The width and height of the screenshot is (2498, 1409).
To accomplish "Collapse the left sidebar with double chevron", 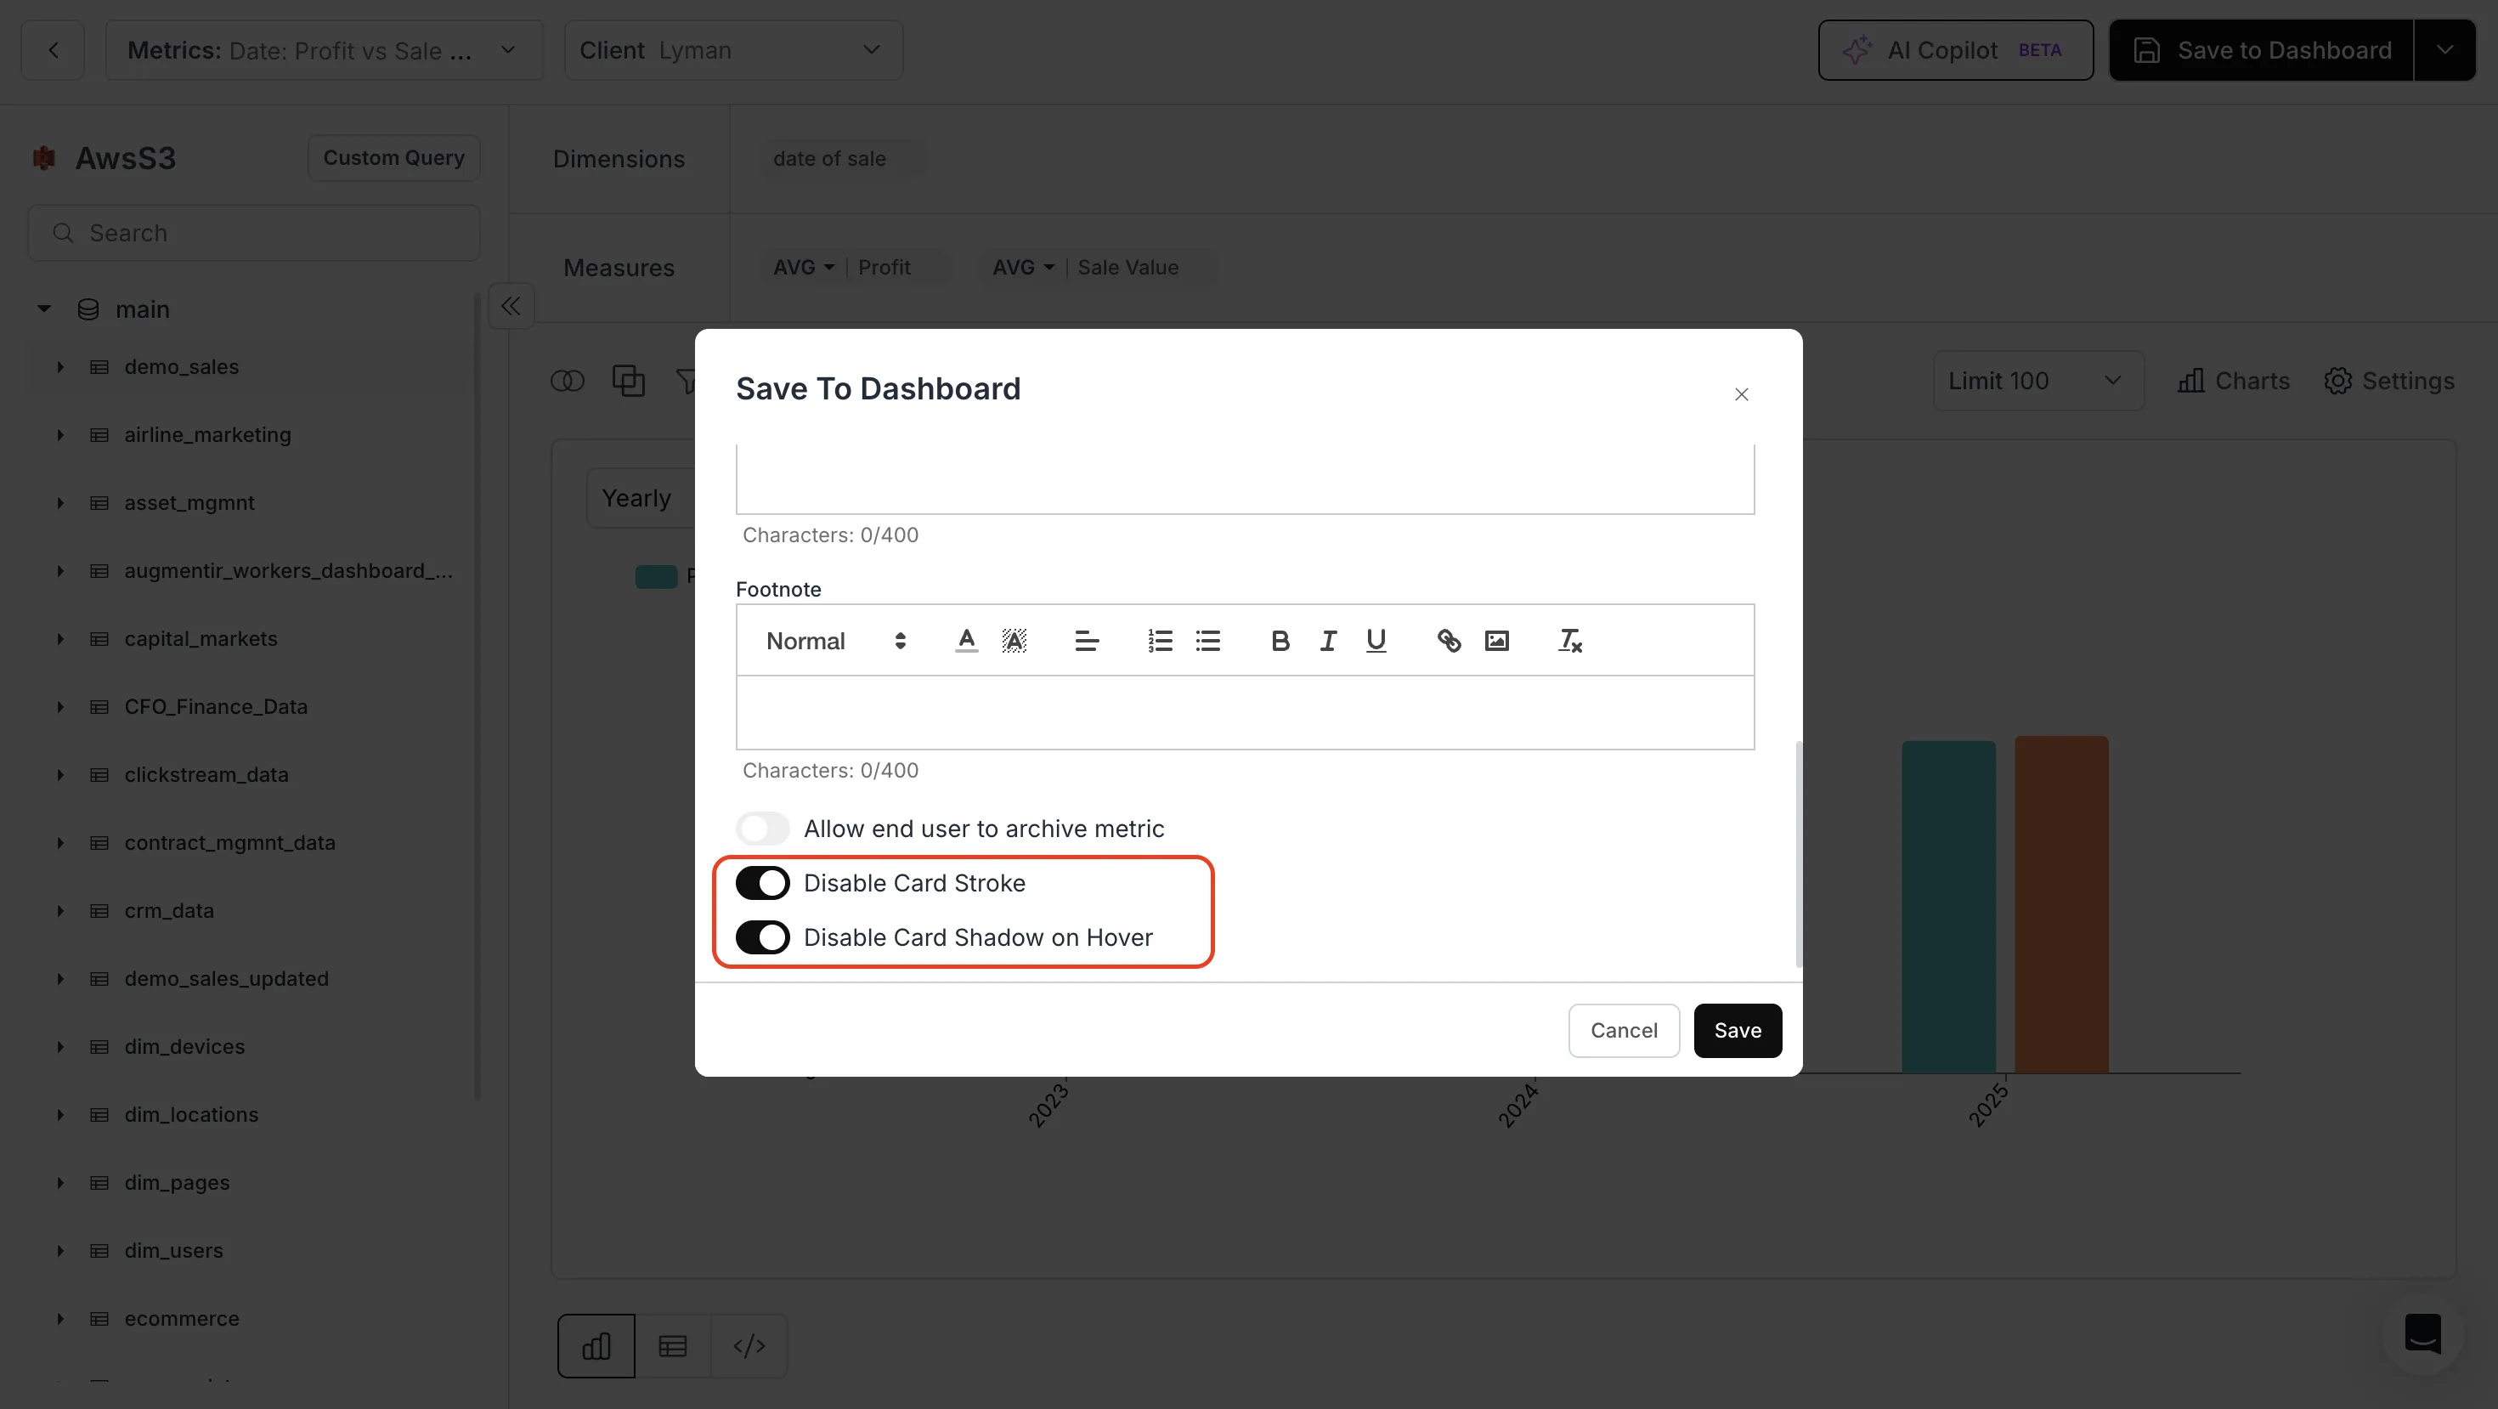I will [x=511, y=307].
